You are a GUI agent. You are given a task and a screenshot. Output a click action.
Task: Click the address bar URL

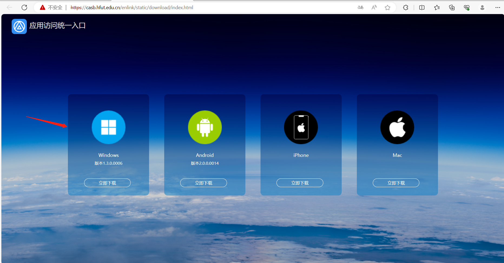coord(132,8)
